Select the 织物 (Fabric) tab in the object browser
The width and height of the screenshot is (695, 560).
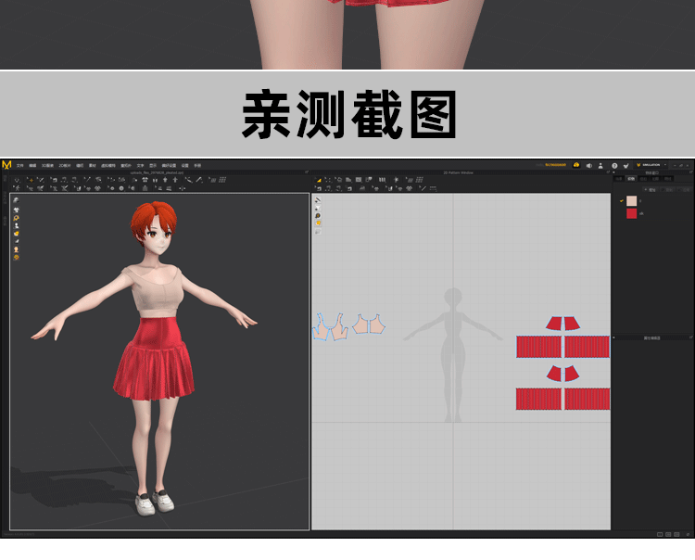(x=631, y=178)
